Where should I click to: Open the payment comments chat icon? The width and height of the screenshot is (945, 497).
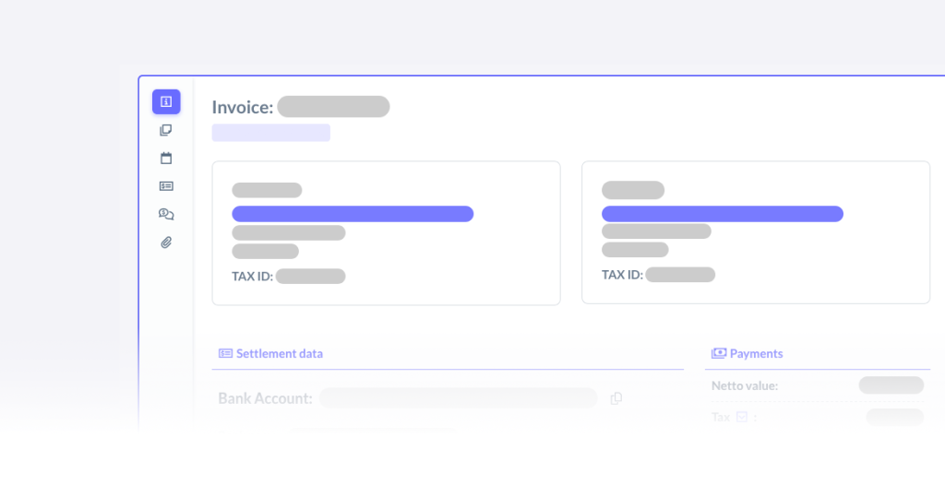coord(166,214)
